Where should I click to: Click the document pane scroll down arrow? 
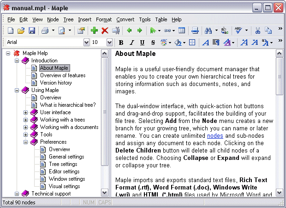[x=279, y=192]
